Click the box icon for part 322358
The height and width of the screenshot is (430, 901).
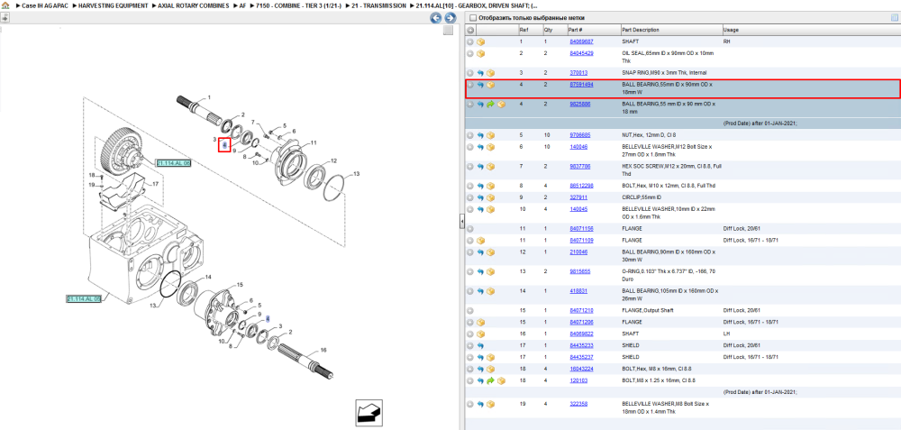point(491,404)
